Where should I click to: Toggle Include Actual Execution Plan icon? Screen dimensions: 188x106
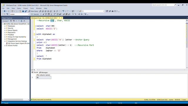[x=55, y=14]
